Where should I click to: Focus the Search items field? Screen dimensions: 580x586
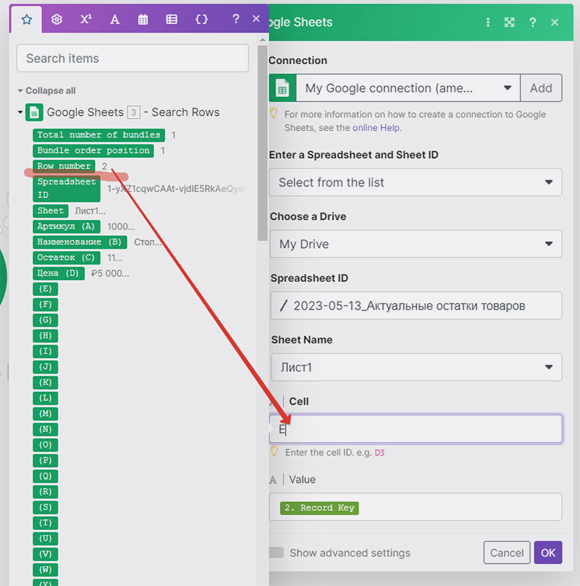133,58
